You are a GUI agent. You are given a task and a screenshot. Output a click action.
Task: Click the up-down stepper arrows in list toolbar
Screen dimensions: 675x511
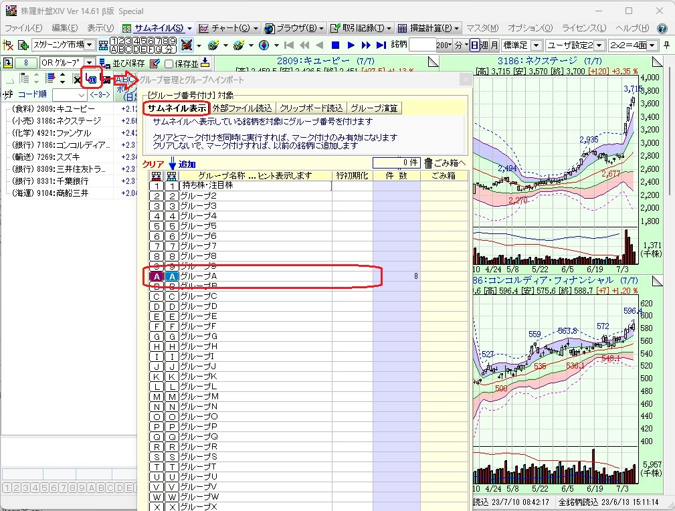point(63,78)
